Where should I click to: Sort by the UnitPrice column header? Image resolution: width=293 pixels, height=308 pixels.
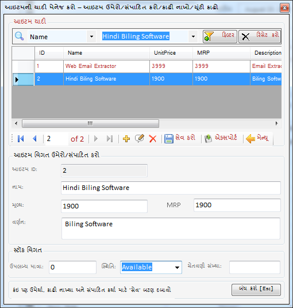pyautogui.click(x=171, y=53)
